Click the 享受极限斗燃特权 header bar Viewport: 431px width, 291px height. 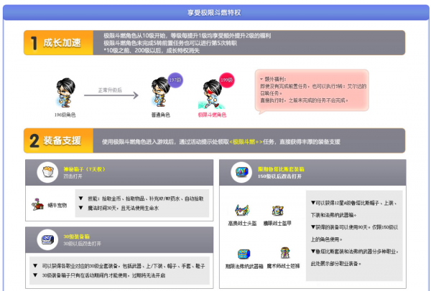point(215,12)
